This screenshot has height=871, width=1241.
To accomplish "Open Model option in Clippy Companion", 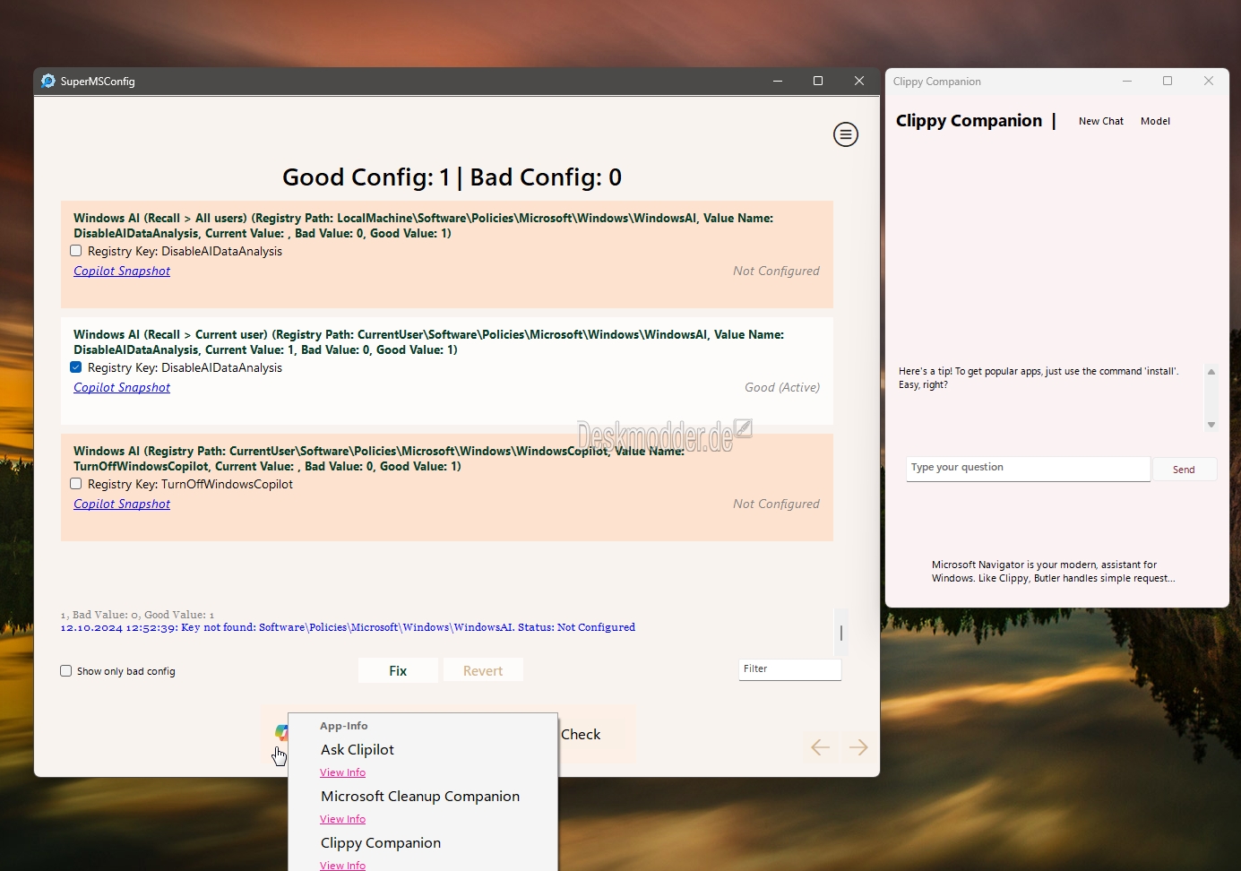I will (x=1155, y=121).
